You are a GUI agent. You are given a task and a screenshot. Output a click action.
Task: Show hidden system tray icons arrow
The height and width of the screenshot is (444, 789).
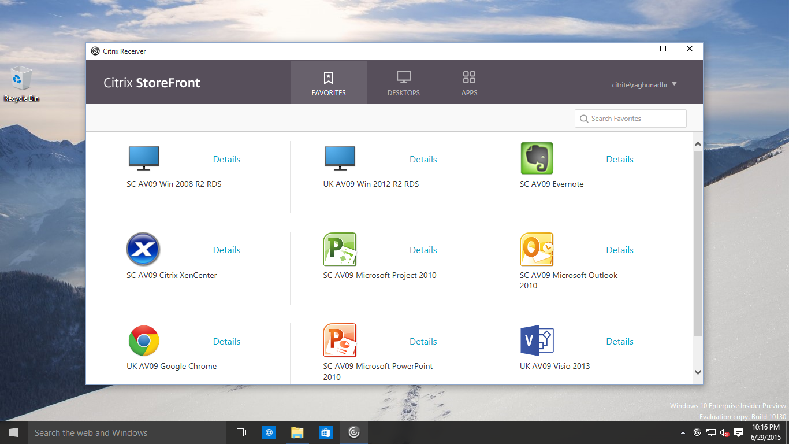(683, 432)
